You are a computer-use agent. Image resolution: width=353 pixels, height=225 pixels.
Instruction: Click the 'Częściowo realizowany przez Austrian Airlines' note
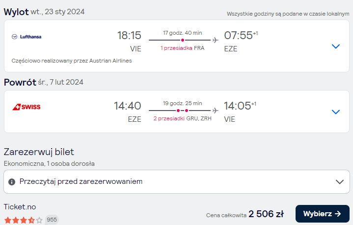point(72,61)
